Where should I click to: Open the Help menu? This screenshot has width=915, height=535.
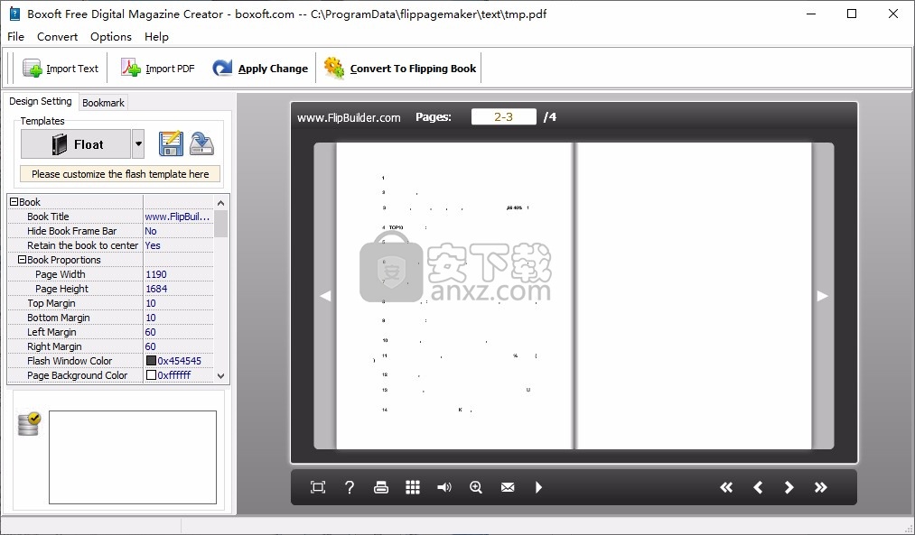pyautogui.click(x=156, y=37)
